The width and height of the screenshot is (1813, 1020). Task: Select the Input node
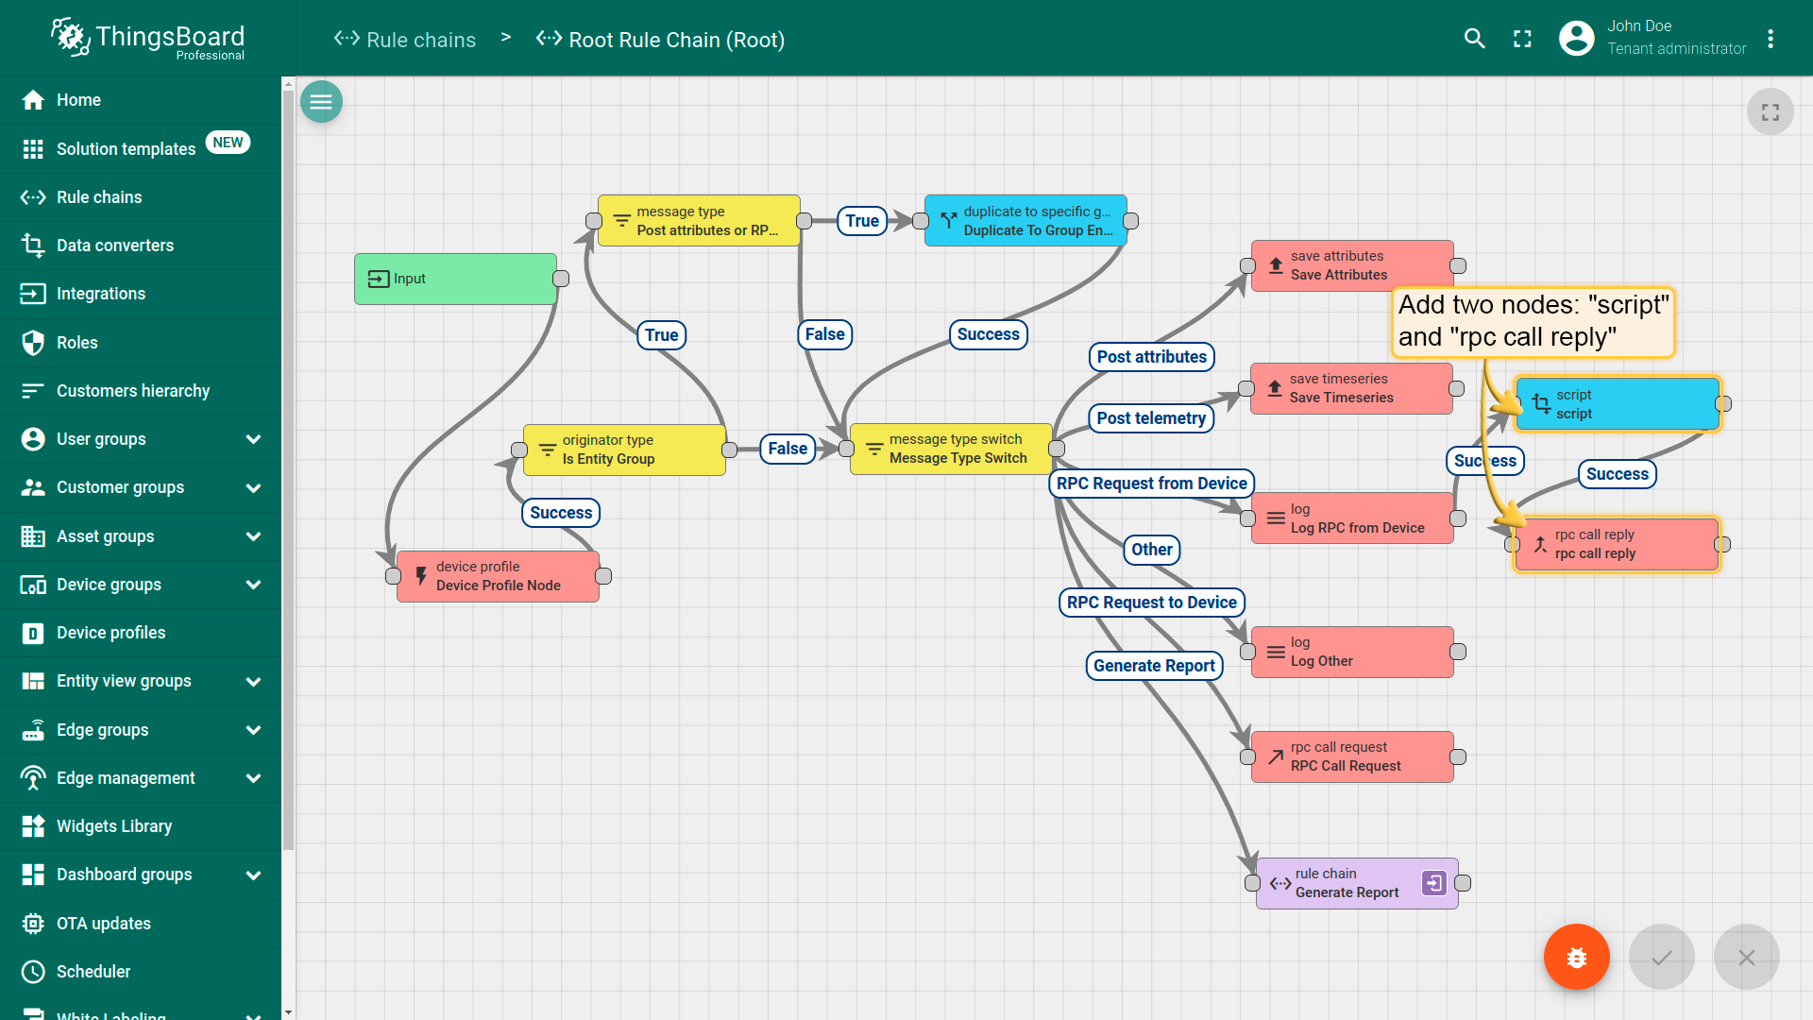455,279
